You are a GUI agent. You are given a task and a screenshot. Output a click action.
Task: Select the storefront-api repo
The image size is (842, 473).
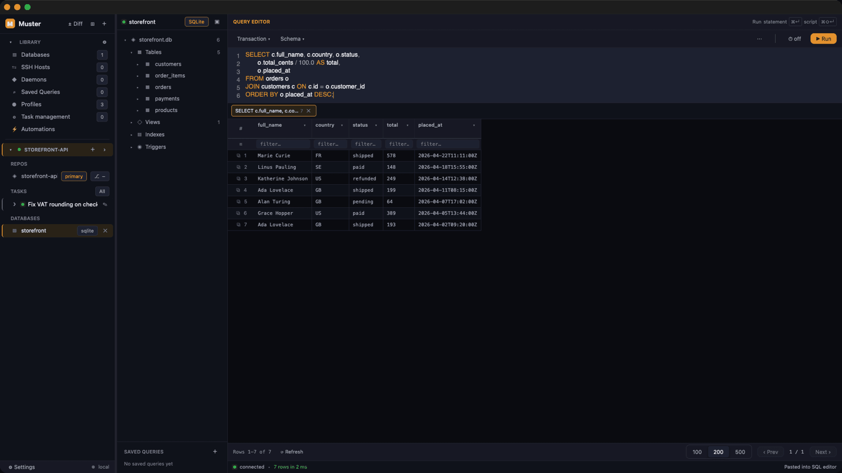click(39, 176)
